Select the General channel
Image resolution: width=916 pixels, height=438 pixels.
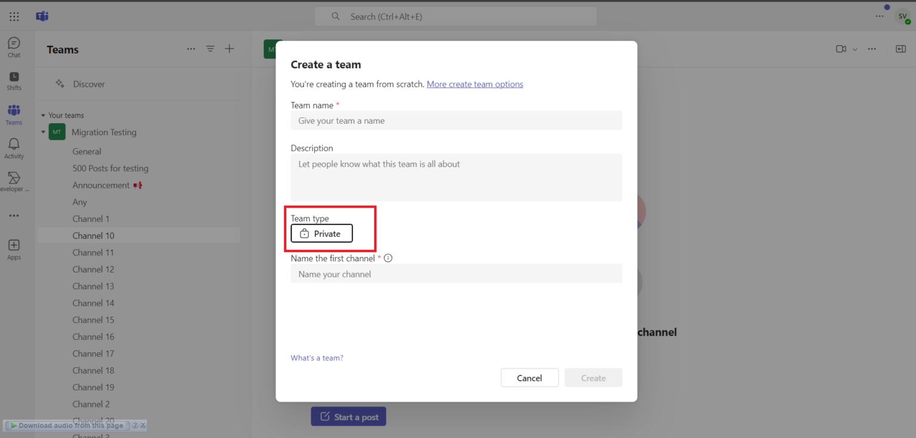click(86, 151)
